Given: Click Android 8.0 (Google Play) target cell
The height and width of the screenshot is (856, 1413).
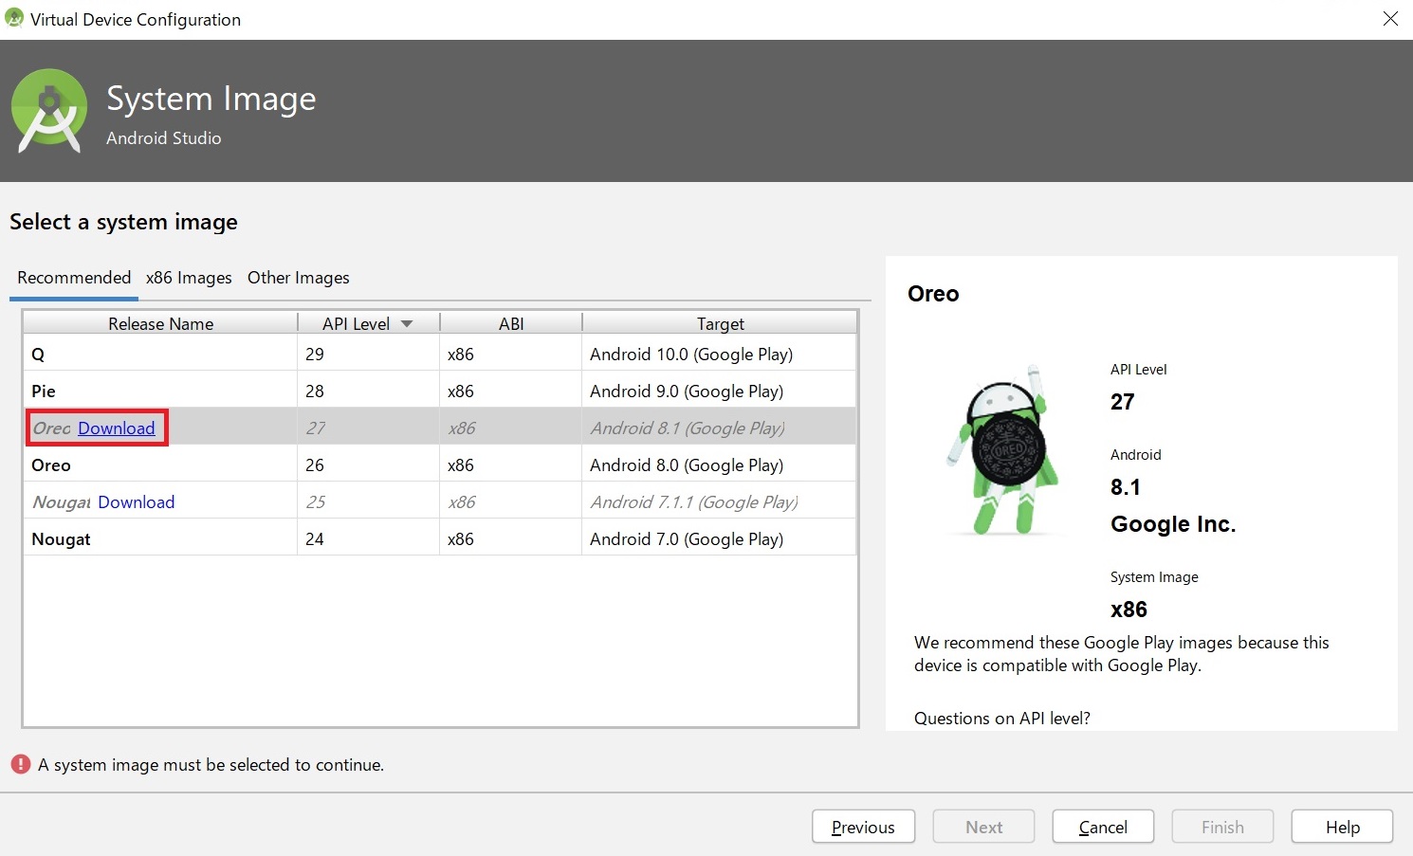Looking at the screenshot, I should (720, 464).
